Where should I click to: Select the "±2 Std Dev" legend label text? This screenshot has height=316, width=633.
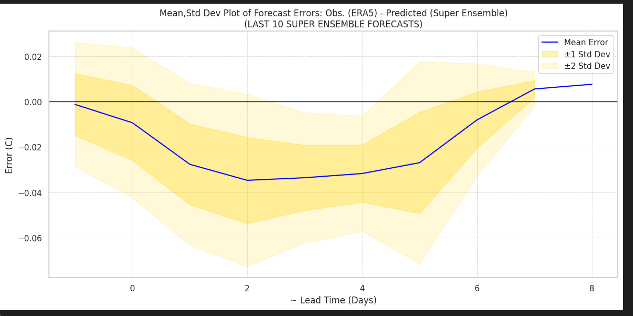click(x=587, y=66)
